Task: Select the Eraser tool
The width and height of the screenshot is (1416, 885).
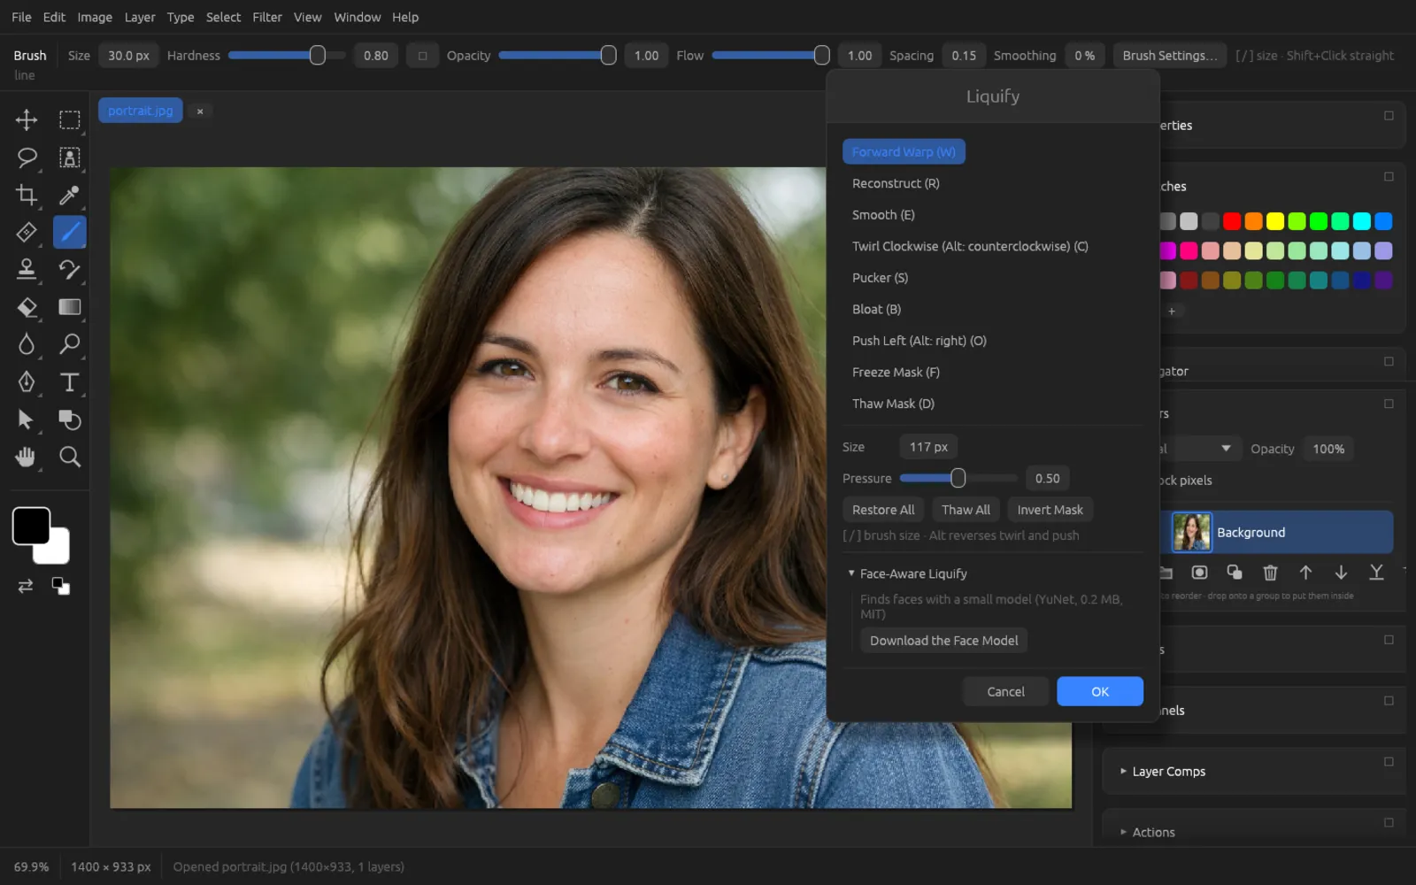Action: (x=27, y=307)
